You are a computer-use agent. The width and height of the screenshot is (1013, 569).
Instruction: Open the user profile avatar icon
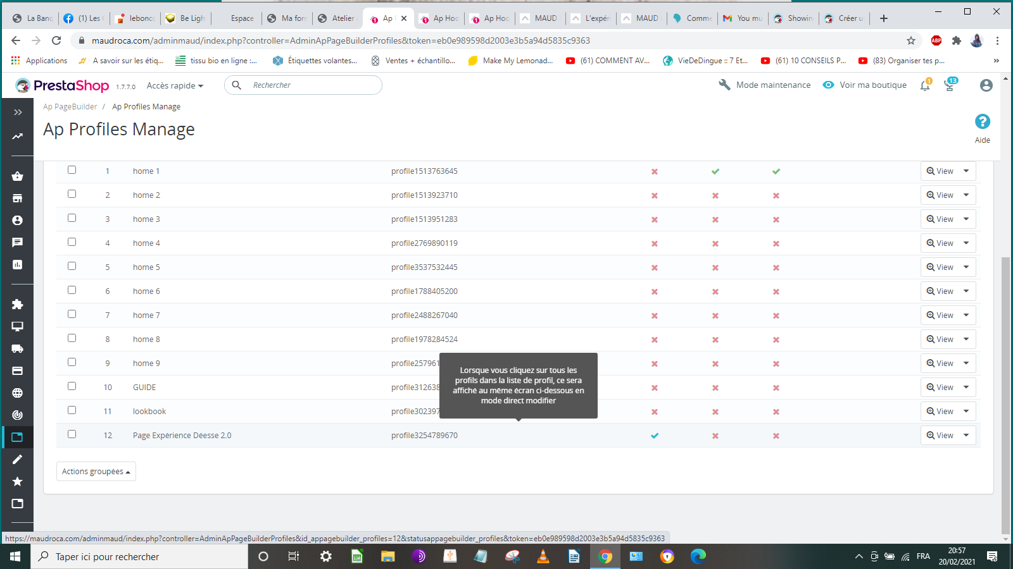(x=986, y=85)
